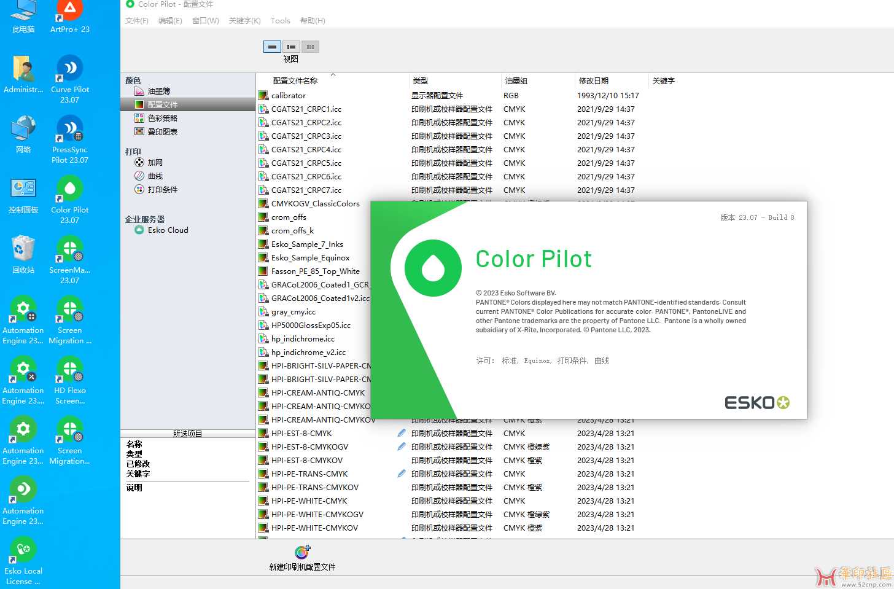Sort by type (类型) column header

click(421, 81)
